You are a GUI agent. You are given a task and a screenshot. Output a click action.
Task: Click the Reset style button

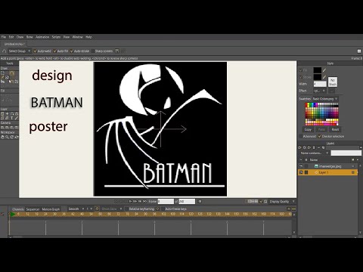[x=335, y=129]
